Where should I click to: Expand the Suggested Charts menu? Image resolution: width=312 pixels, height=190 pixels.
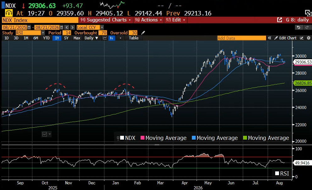tap(105, 20)
